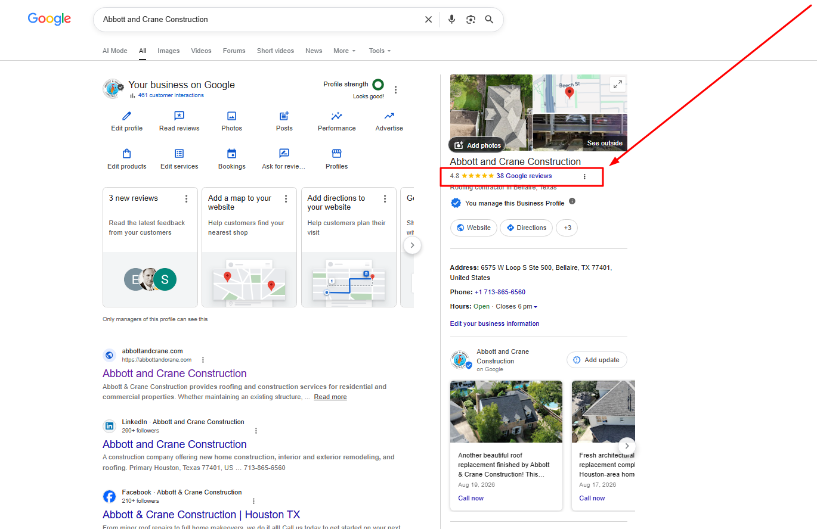The width and height of the screenshot is (817, 529).
Task: Open Edit services list icon
Action: 179,154
